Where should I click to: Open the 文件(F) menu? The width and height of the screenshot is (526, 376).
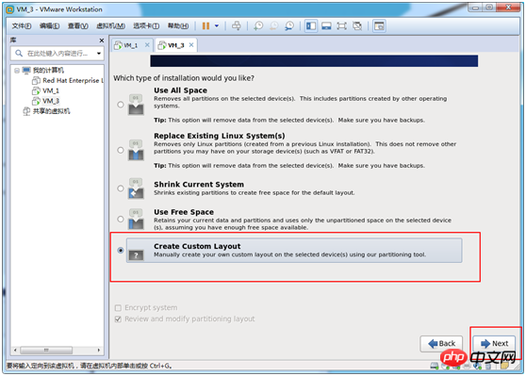[22, 25]
